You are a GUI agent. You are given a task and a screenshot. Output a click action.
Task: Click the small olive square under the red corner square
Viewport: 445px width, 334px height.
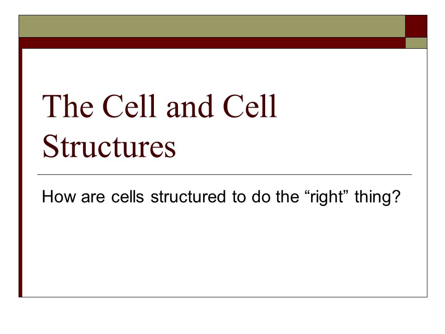coord(416,43)
